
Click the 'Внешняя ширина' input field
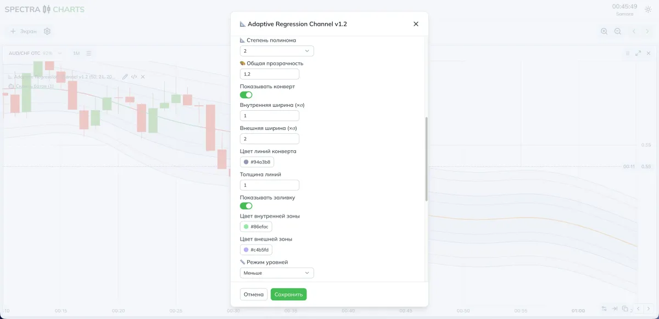269,139
